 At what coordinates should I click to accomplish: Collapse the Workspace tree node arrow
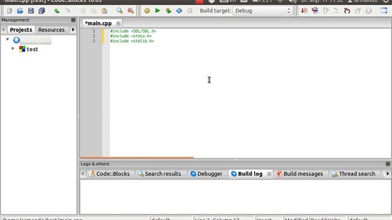(7, 39)
